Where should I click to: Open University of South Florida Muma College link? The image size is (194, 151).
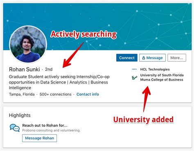point(162,77)
